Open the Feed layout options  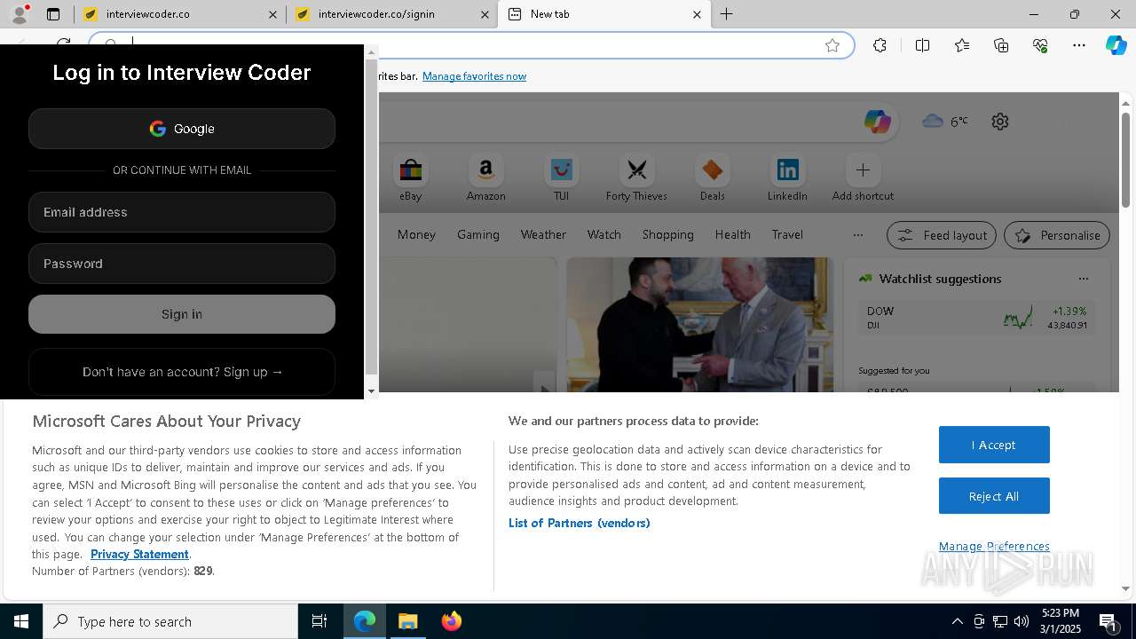[942, 235]
